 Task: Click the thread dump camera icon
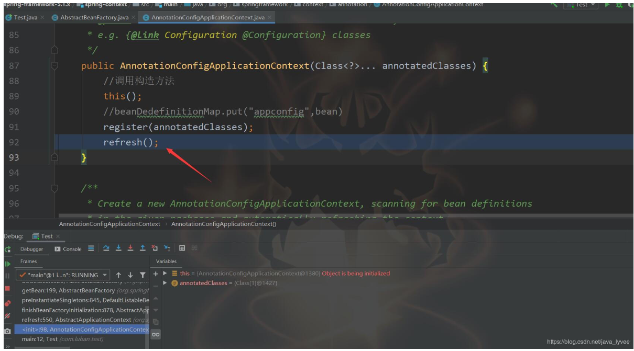7,331
